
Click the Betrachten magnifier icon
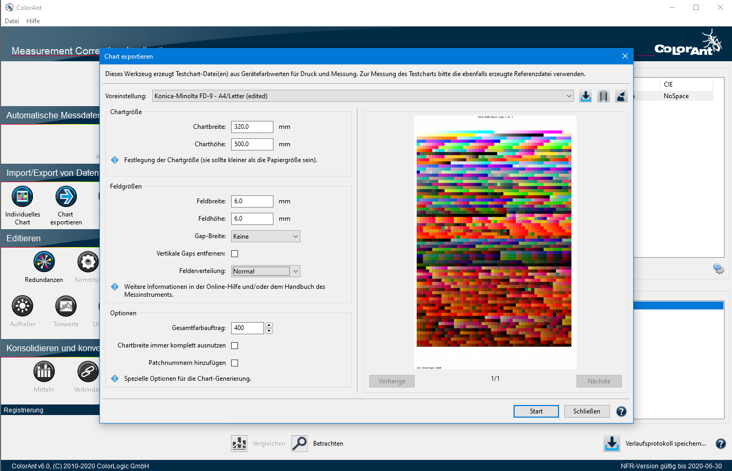coord(299,444)
